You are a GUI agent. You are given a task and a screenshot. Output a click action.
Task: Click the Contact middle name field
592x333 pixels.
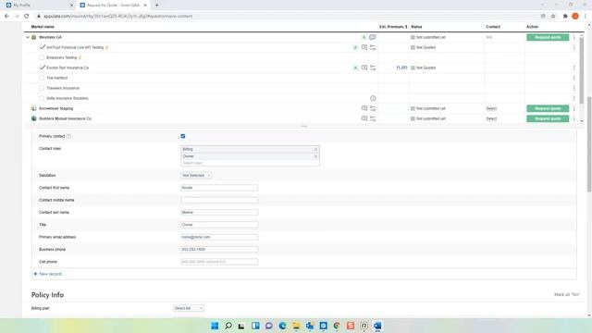(219, 200)
